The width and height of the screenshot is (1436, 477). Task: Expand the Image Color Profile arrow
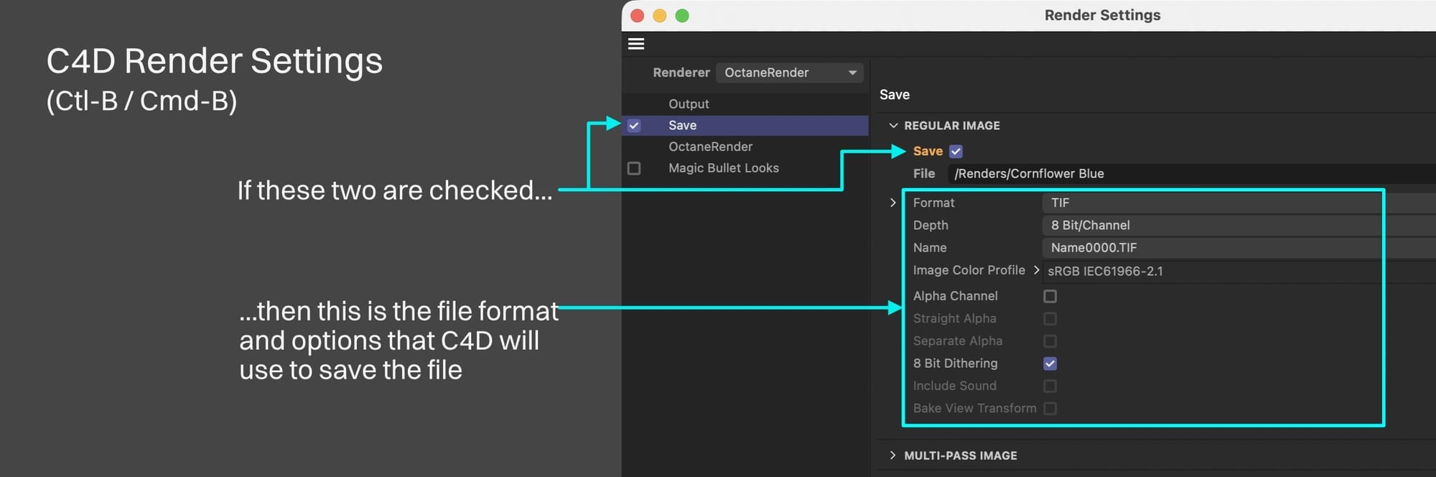pyautogui.click(x=1036, y=270)
